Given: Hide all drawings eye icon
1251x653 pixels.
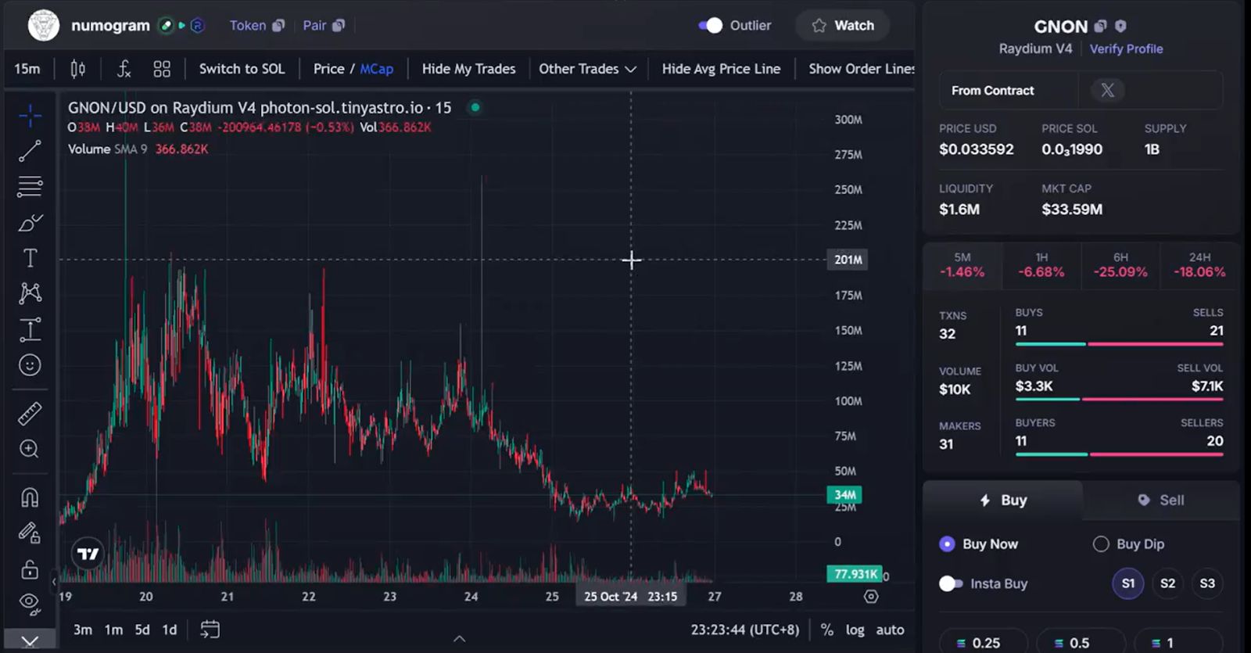Looking at the screenshot, I should tap(30, 602).
